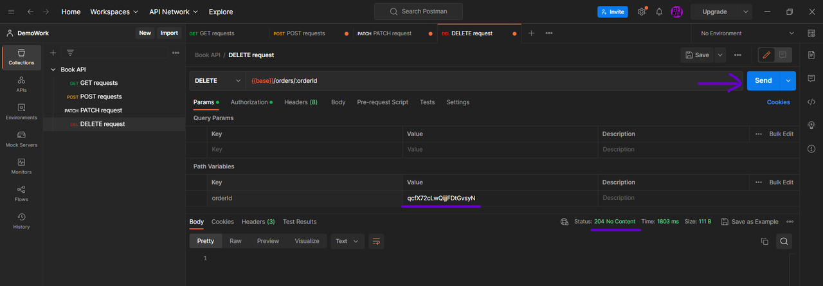Open the request Body tab
This screenshot has height=286, width=823.
pos(338,102)
